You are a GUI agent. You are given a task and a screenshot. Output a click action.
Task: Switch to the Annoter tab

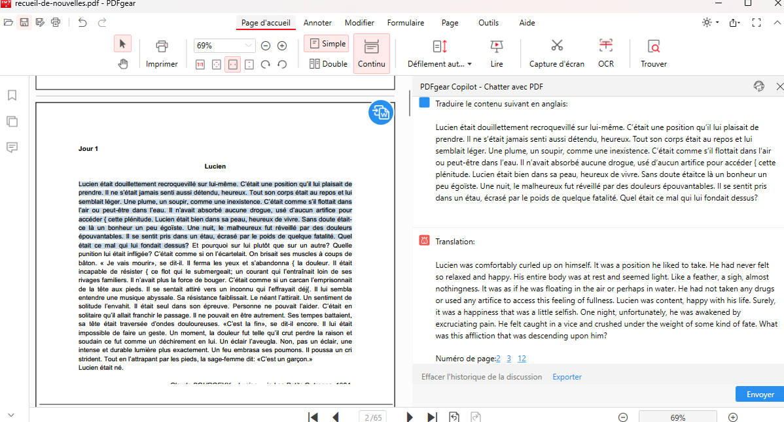click(317, 23)
